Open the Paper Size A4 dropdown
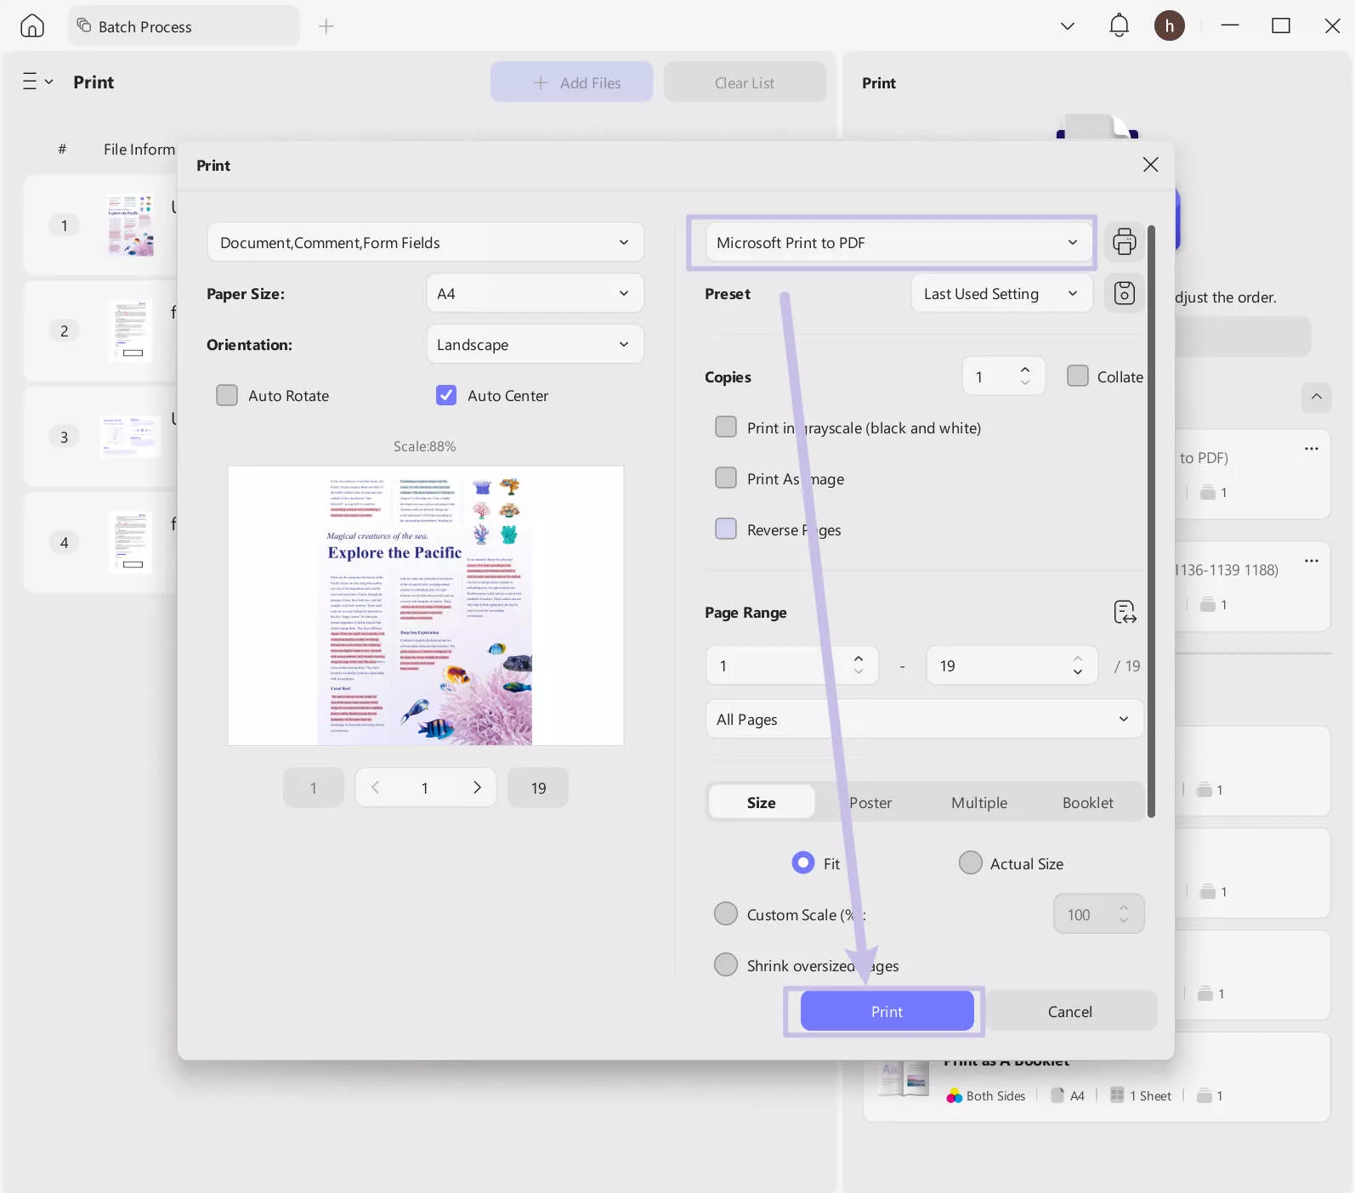 click(x=535, y=293)
